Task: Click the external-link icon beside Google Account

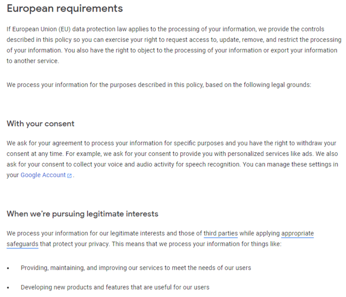Action: (x=69, y=176)
